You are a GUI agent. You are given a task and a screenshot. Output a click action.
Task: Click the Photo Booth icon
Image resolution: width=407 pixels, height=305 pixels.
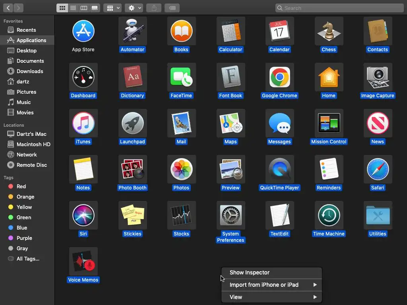click(133, 169)
